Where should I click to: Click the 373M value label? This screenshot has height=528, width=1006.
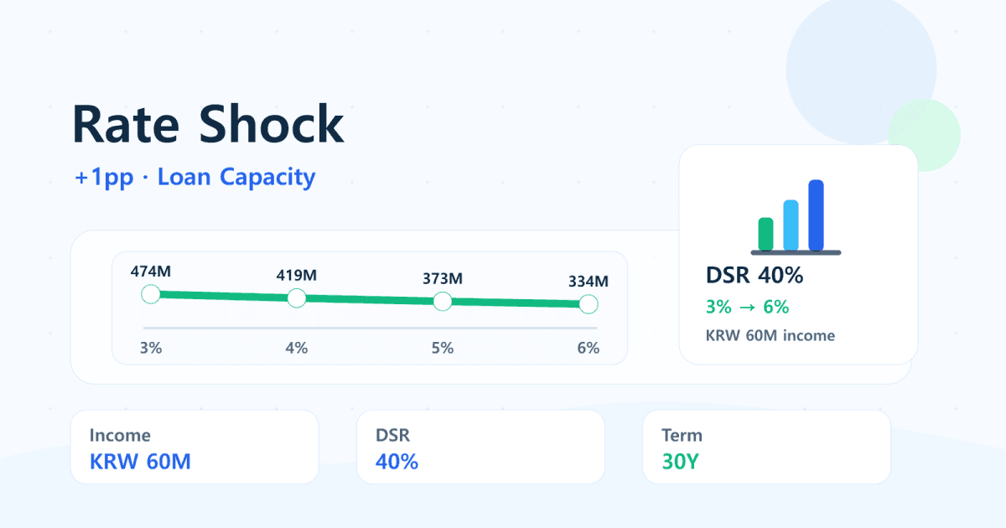tap(443, 278)
